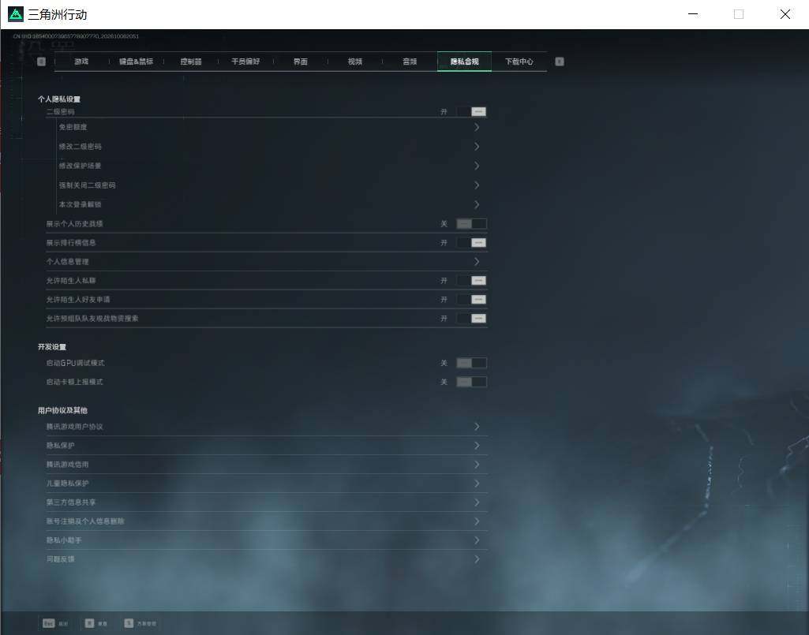Expand the 问题反馈 chevron
This screenshot has width=809, height=635.
(477, 559)
